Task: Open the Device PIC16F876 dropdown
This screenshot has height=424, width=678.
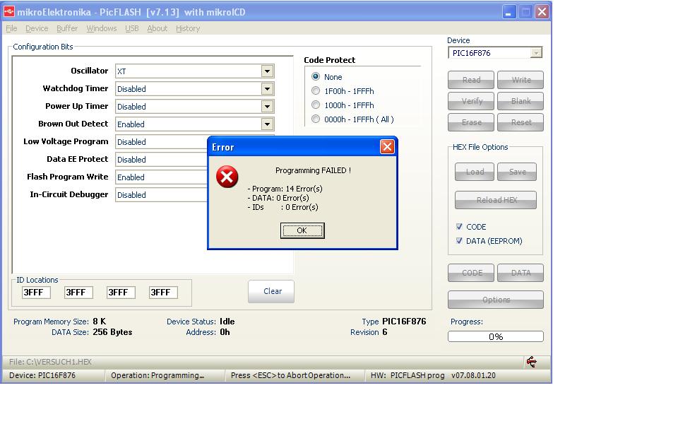Action: [536, 53]
